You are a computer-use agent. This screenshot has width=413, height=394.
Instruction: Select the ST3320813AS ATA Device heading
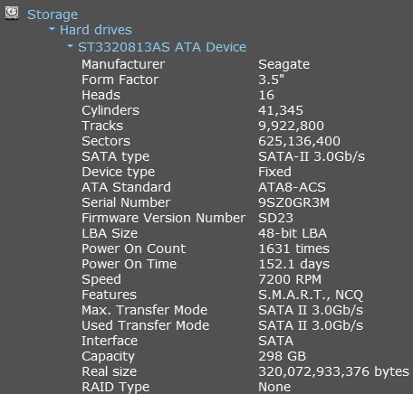click(x=162, y=47)
